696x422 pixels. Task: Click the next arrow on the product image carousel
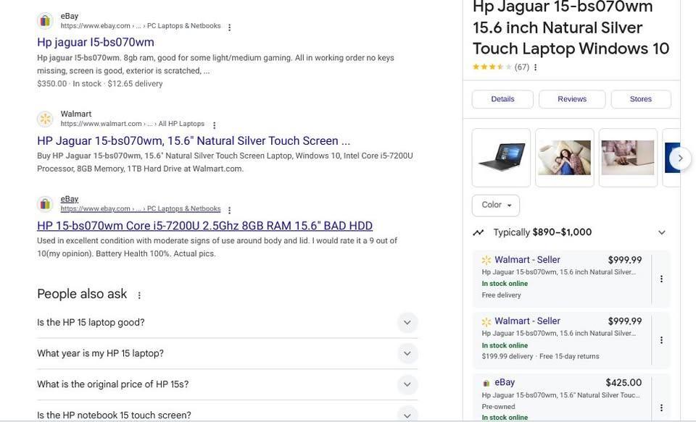pos(680,158)
